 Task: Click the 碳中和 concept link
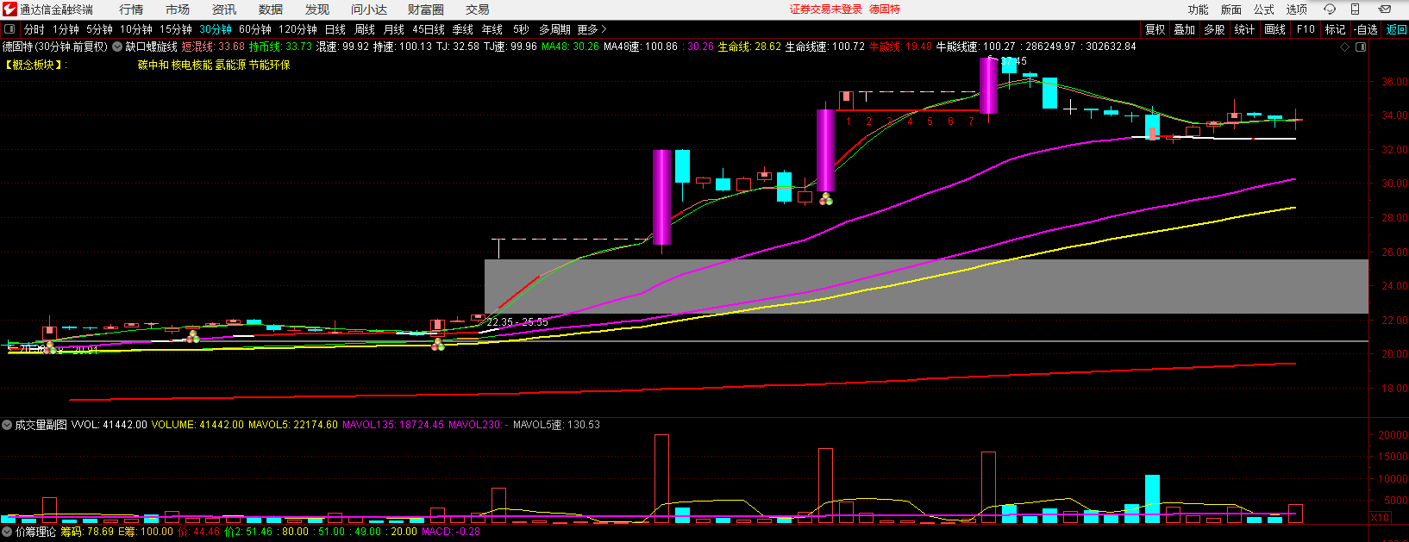pyautogui.click(x=153, y=65)
